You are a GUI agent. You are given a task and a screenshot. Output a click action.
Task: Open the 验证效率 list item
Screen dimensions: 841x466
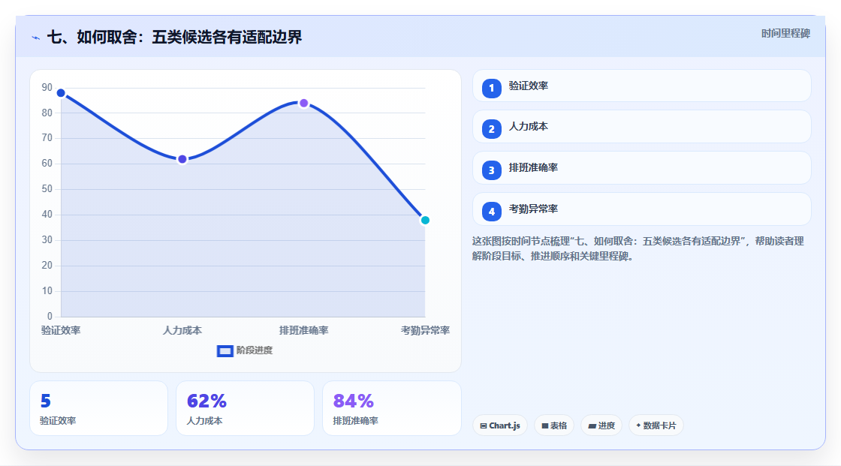641,86
